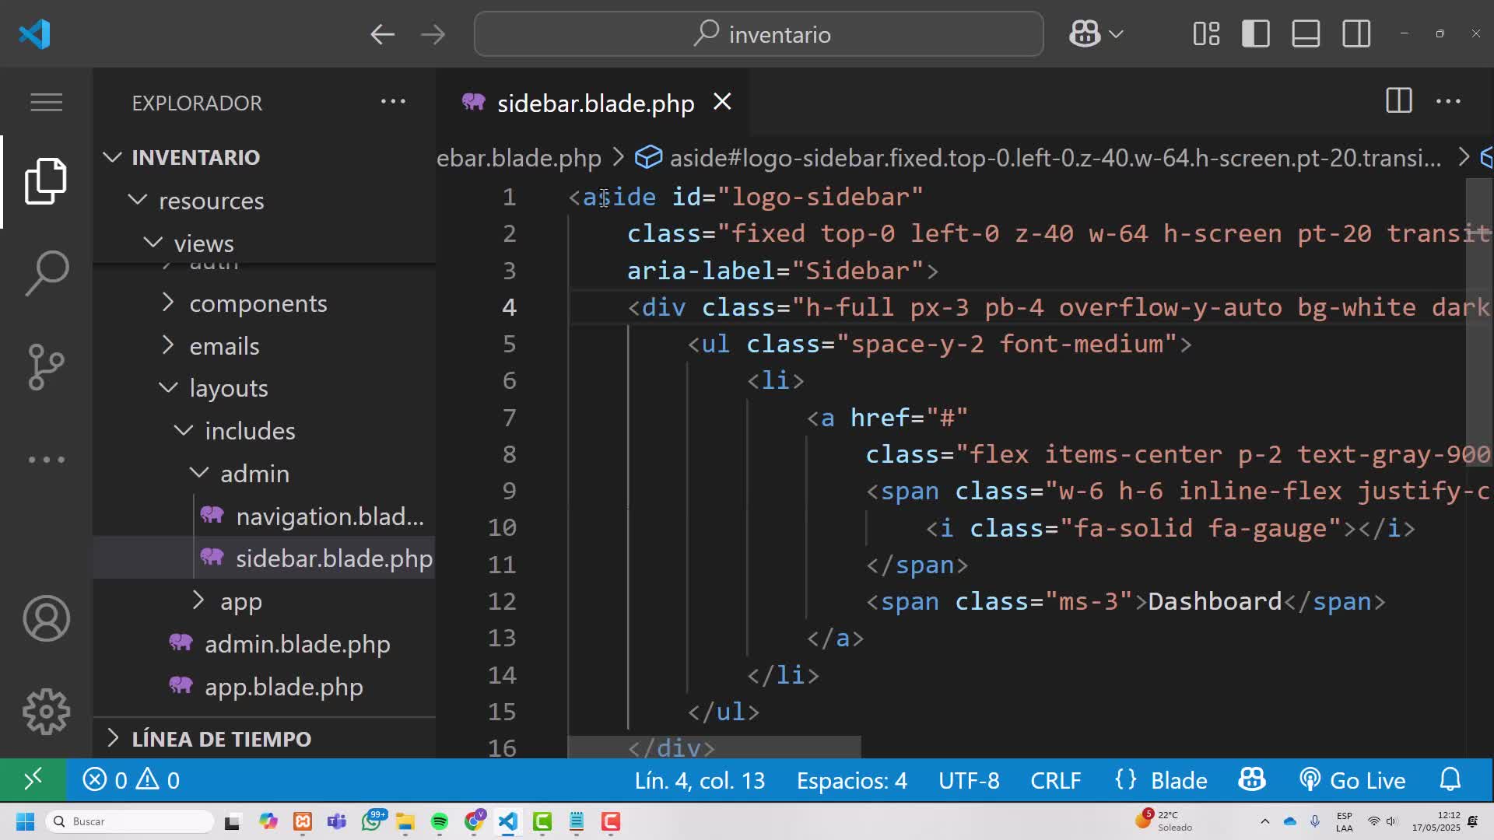Open Customize Layout in the title bar
This screenshot has width=1494, height=840.
pos(1206,34)
